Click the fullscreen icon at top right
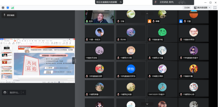Image resolution: width=218 pixels, height=107 pixels. tap(214, 7)
